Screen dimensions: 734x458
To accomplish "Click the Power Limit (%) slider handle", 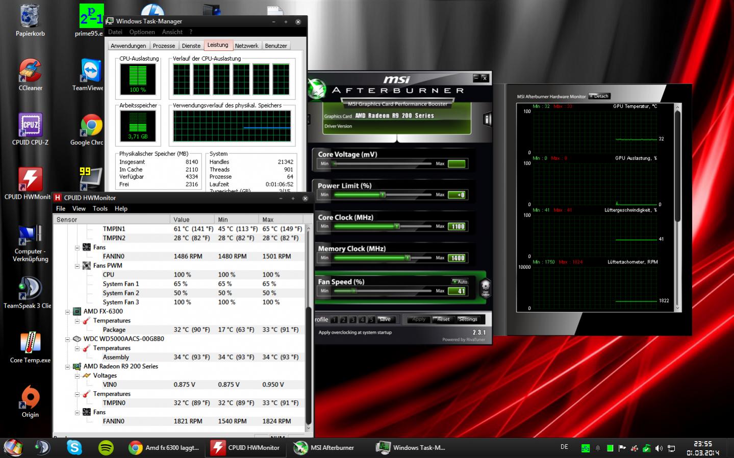I will click(383, 195).
